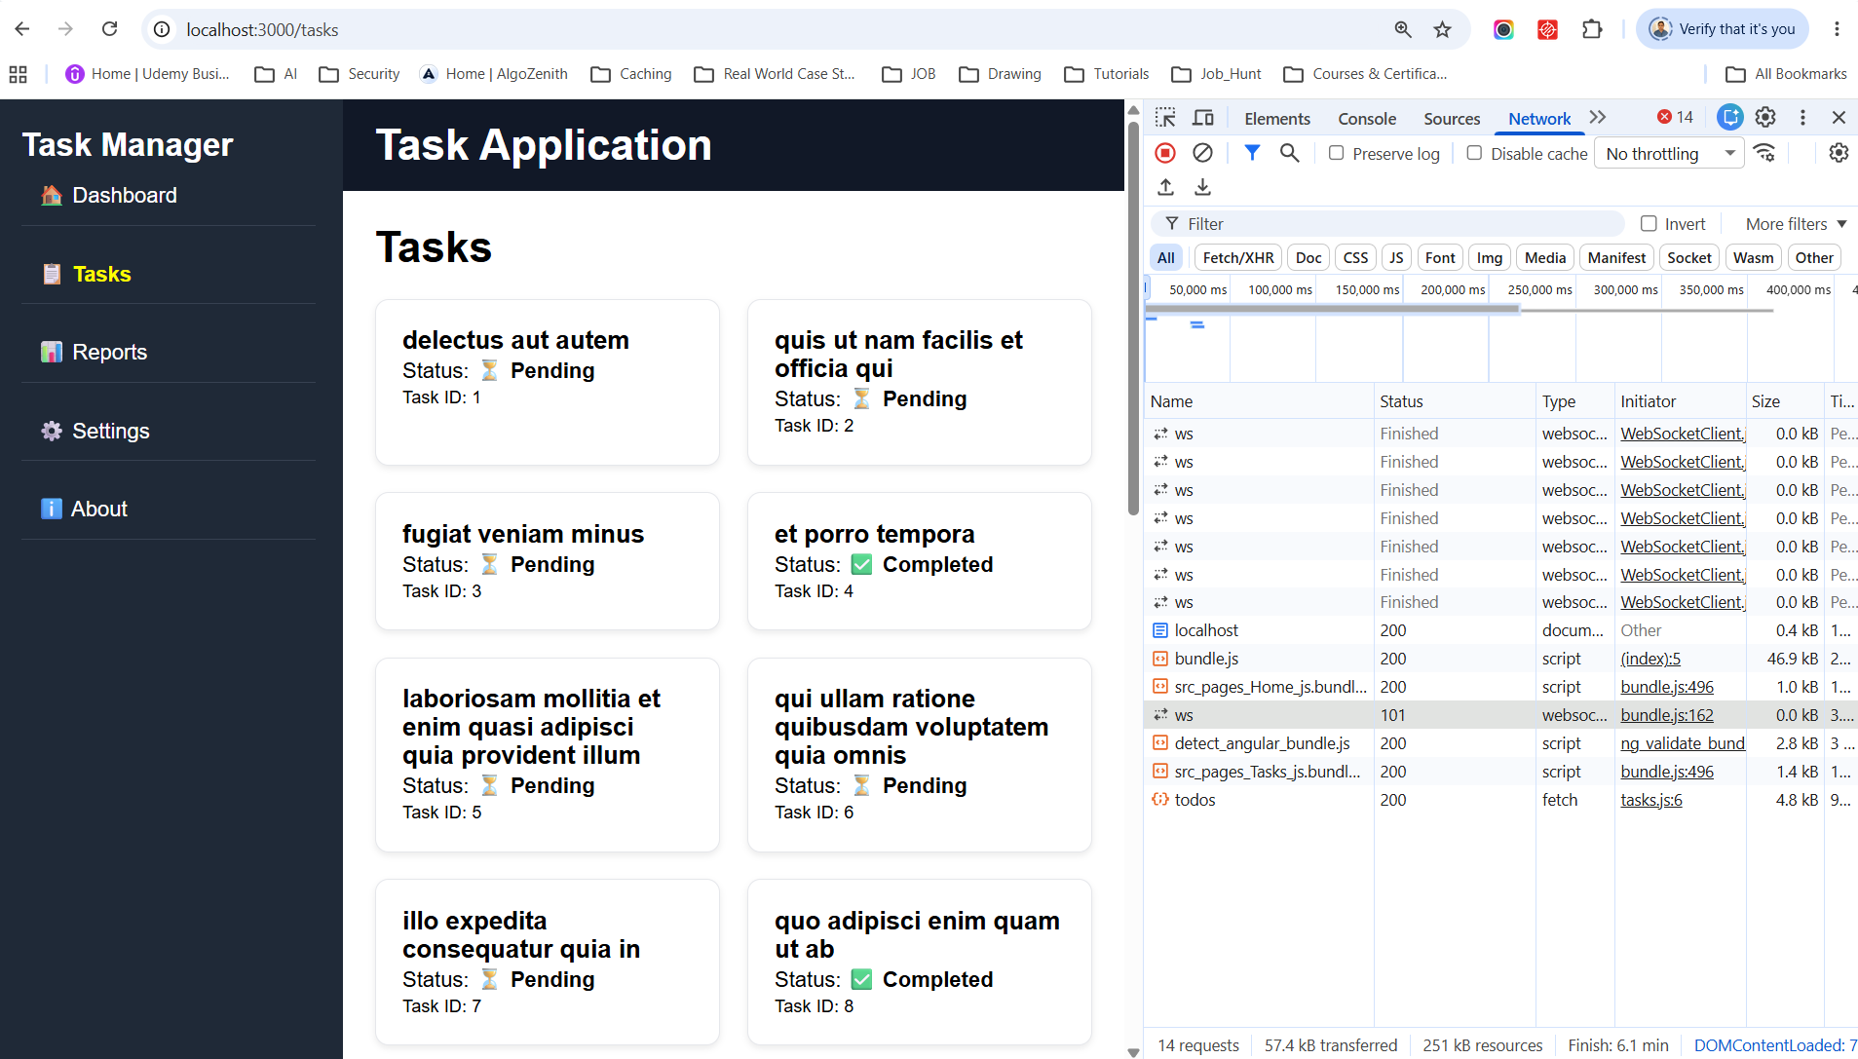Toggle the device toolbar icon
The height and width of the screenshot is (1059, 1858).
pos(1203,118)
